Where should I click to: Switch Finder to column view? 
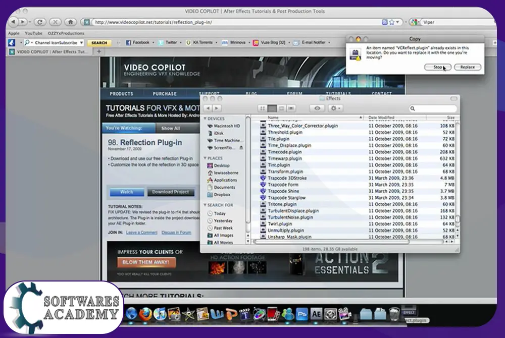pyautogui.click(x=281, y=108)
